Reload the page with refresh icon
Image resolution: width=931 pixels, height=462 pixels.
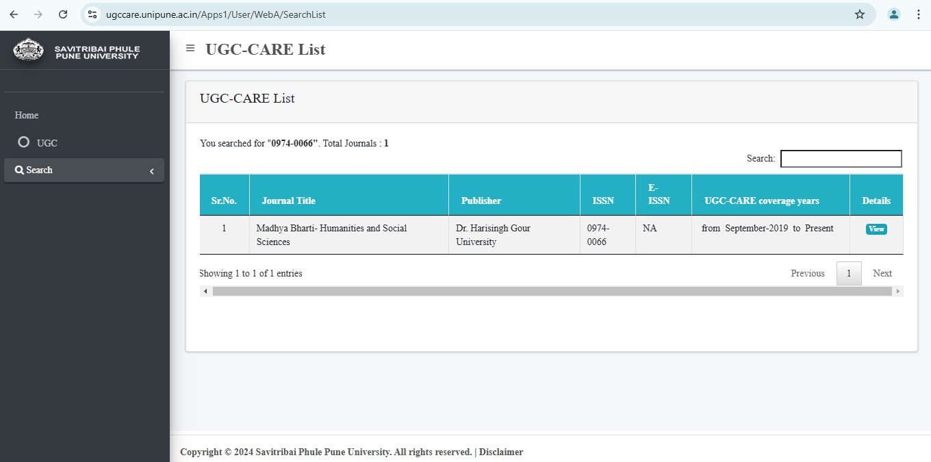click(x=63, y=14)
